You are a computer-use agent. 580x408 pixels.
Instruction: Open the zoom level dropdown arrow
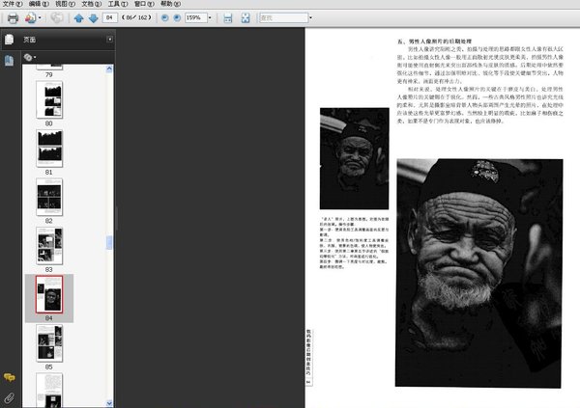pos(210,17)
